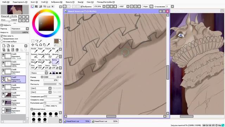Clear the layer using the eraser-box icon
225x127 pixels.
pos(13,50)
